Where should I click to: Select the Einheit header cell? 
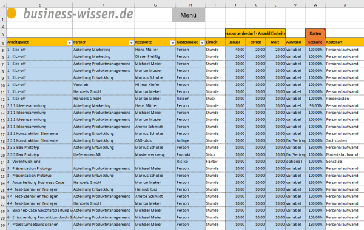215,42
